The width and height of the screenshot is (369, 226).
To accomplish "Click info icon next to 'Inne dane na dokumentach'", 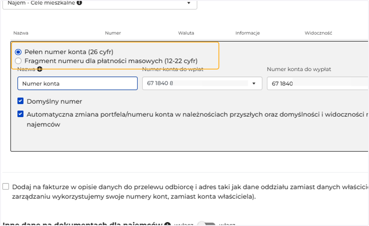I will pyautogui.click(x=168, y=224).
